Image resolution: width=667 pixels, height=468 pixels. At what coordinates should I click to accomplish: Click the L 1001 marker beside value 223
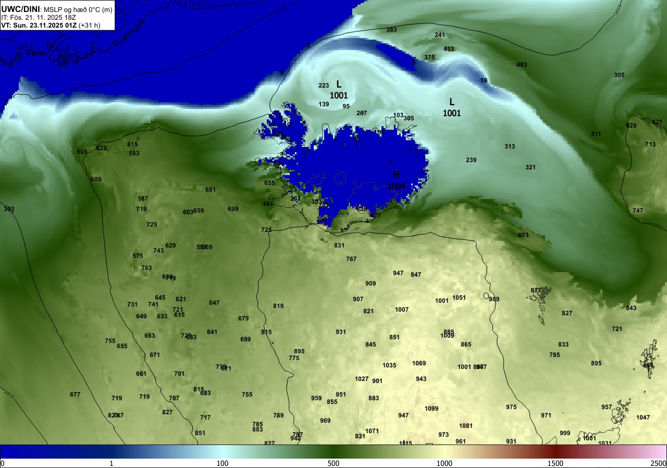339,90
